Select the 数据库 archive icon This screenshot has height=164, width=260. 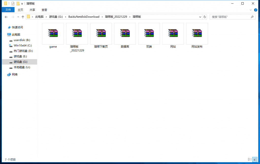point(125,33)
